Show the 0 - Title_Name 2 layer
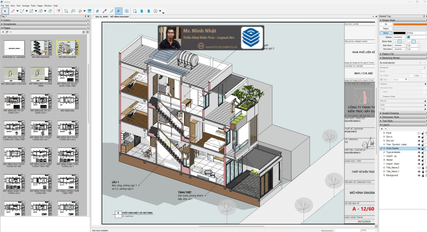427x232 pixels. coord(419,168)
